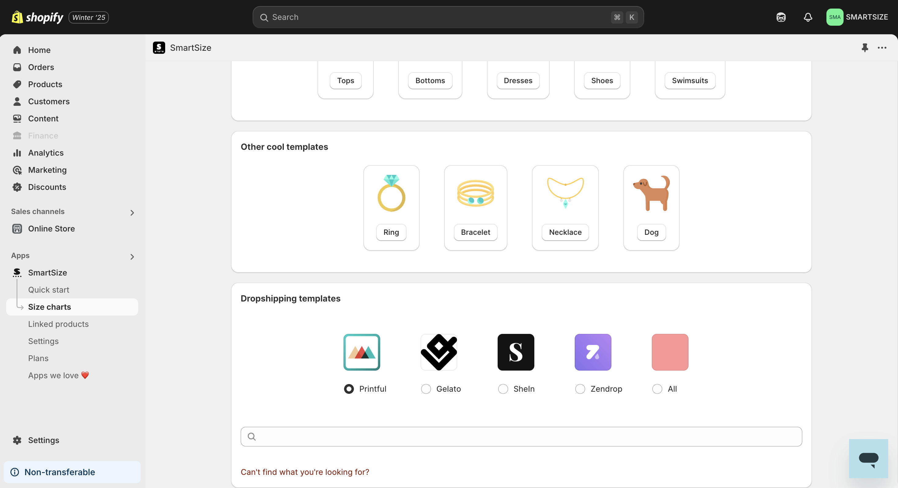Open Size charts in SmartSize menu
Image resolution: width=898 pixels, height=488 pixels.
point(72,307)
